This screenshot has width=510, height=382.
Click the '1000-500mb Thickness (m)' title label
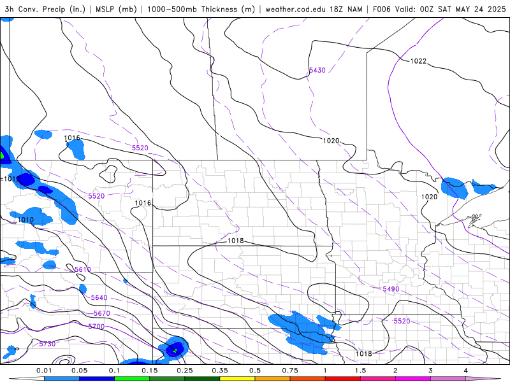pos(201,9)
